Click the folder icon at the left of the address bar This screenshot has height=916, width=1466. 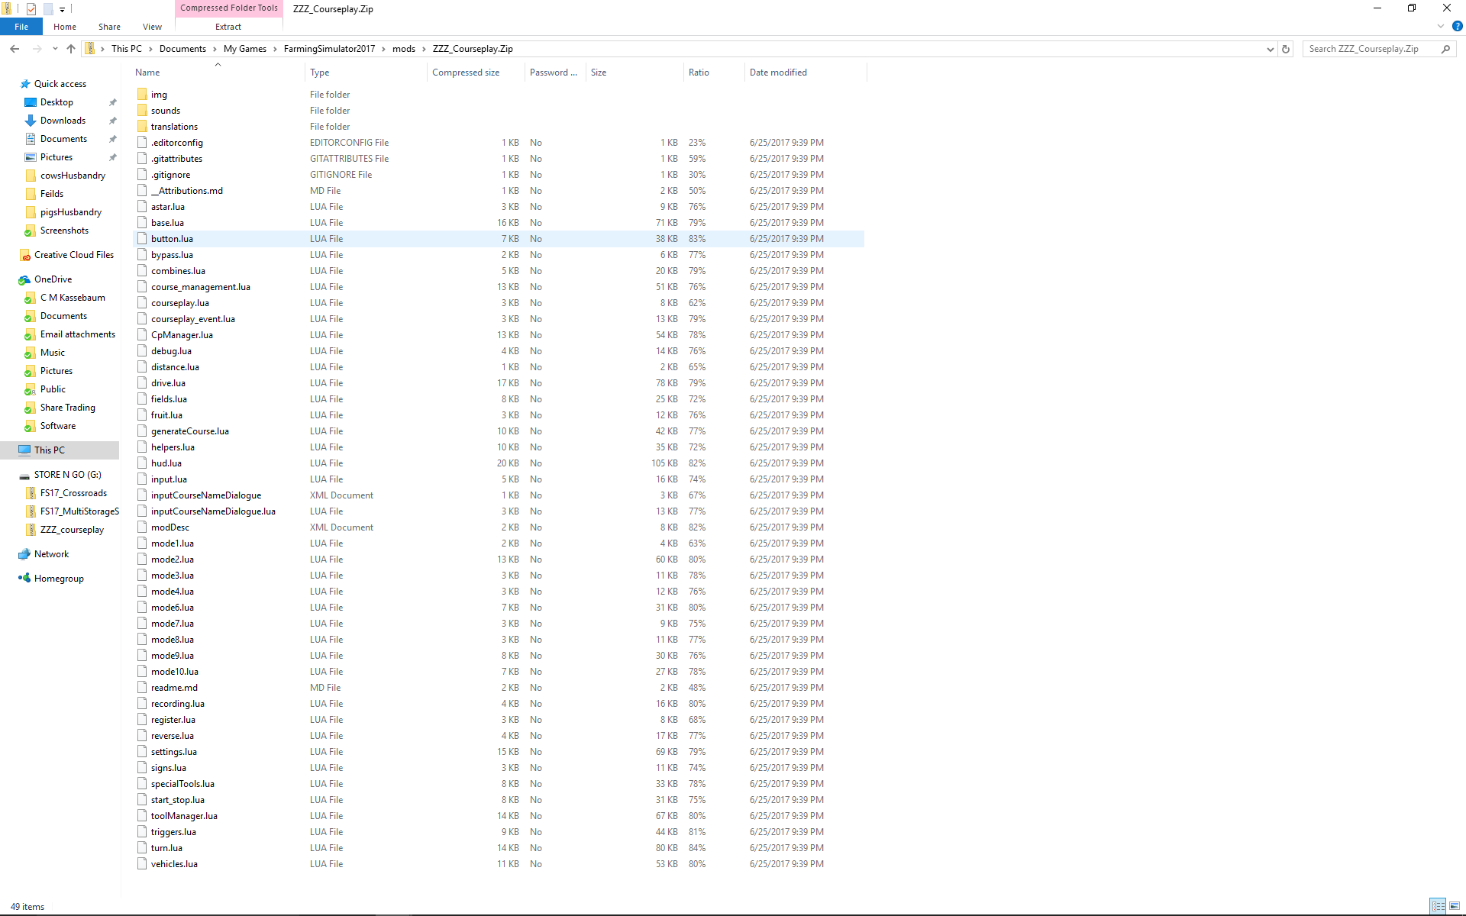pyautogui.click(x=89, y=48)
